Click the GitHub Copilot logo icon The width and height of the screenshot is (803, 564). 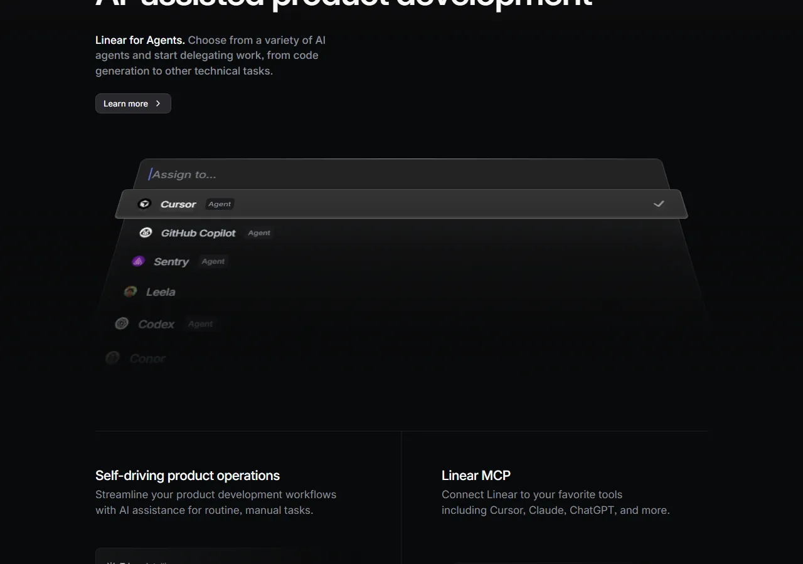[x=146, y=232]
